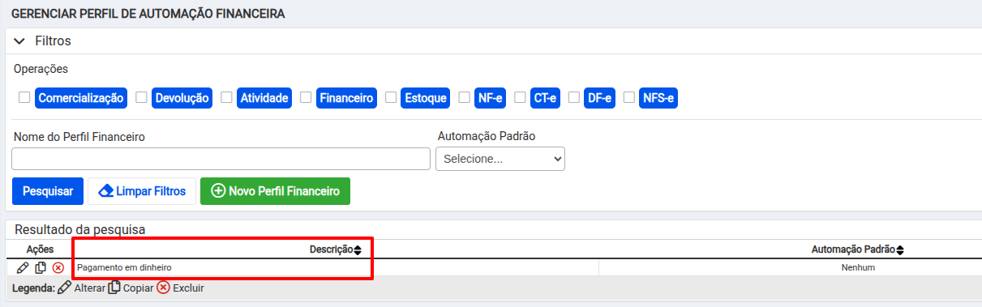Enable the CT-e checkbox
The width and height of the screenshot is (982, 307).
tap(520, 97)
